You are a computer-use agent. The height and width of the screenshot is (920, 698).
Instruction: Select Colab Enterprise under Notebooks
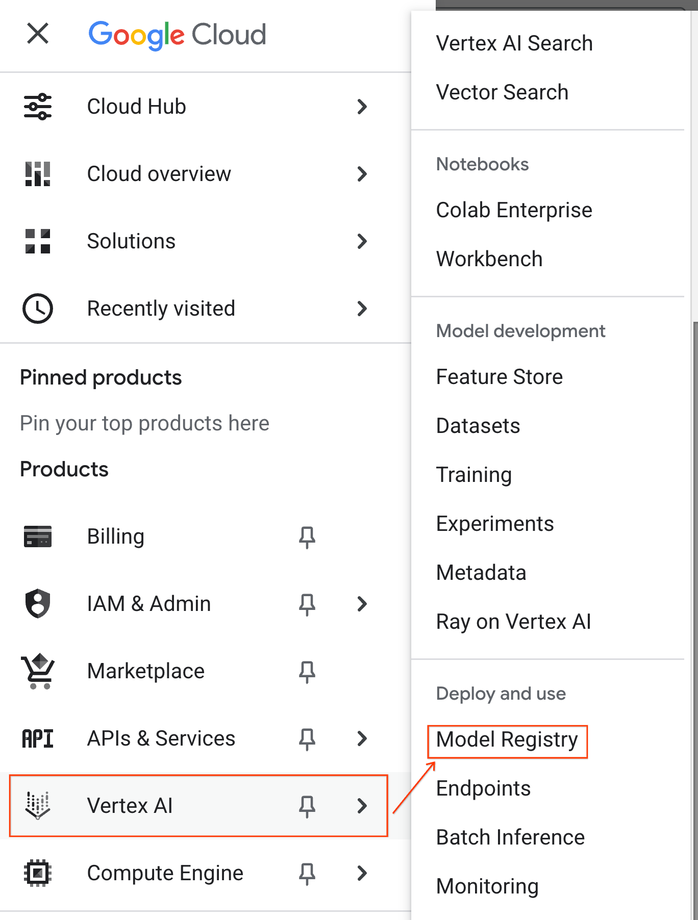pyautogui.click(x=514, y=210)
